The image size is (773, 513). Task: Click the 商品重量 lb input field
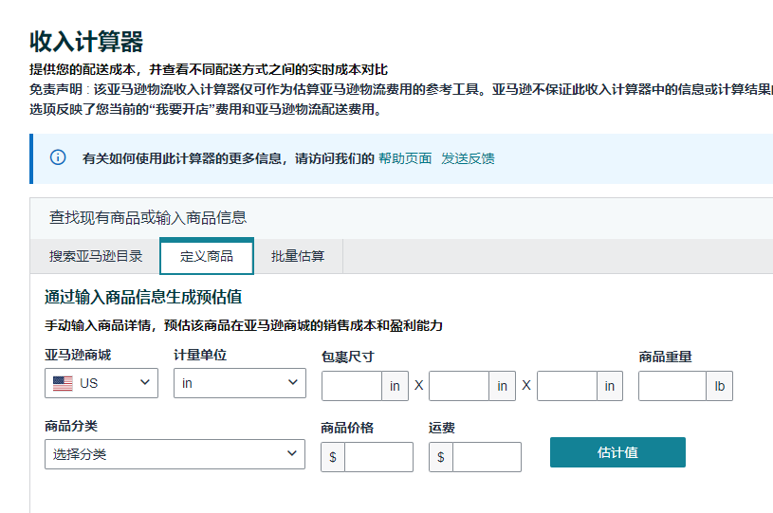tap(672, 386)
